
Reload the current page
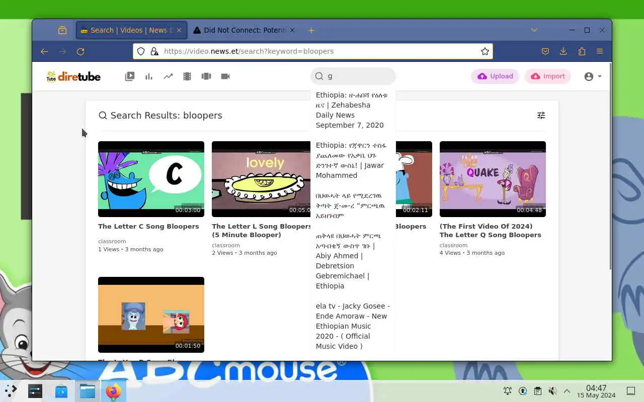[80, 51]
